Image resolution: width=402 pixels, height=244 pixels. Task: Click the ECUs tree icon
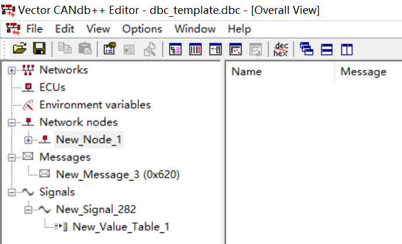coord(28,87)
